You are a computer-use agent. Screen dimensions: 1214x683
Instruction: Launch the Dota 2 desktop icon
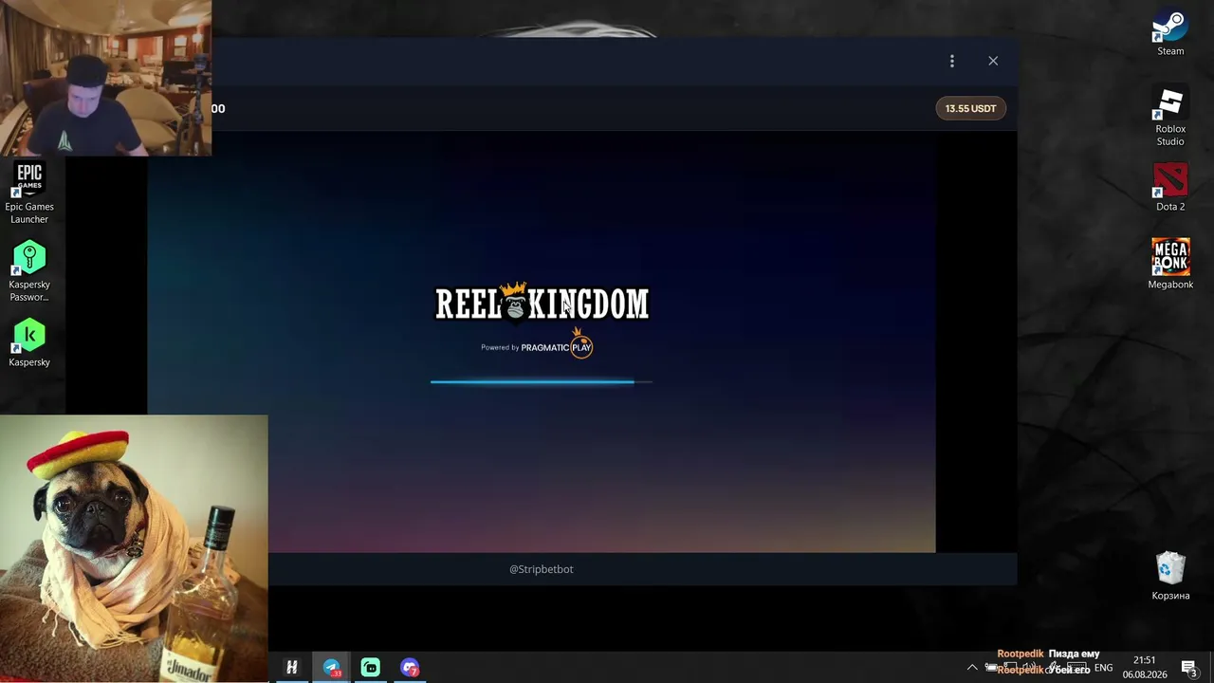tap(1170, 187)
